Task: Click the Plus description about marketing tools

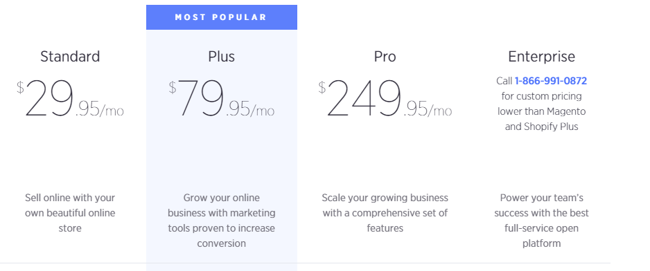Action: [x=221, y=220]
